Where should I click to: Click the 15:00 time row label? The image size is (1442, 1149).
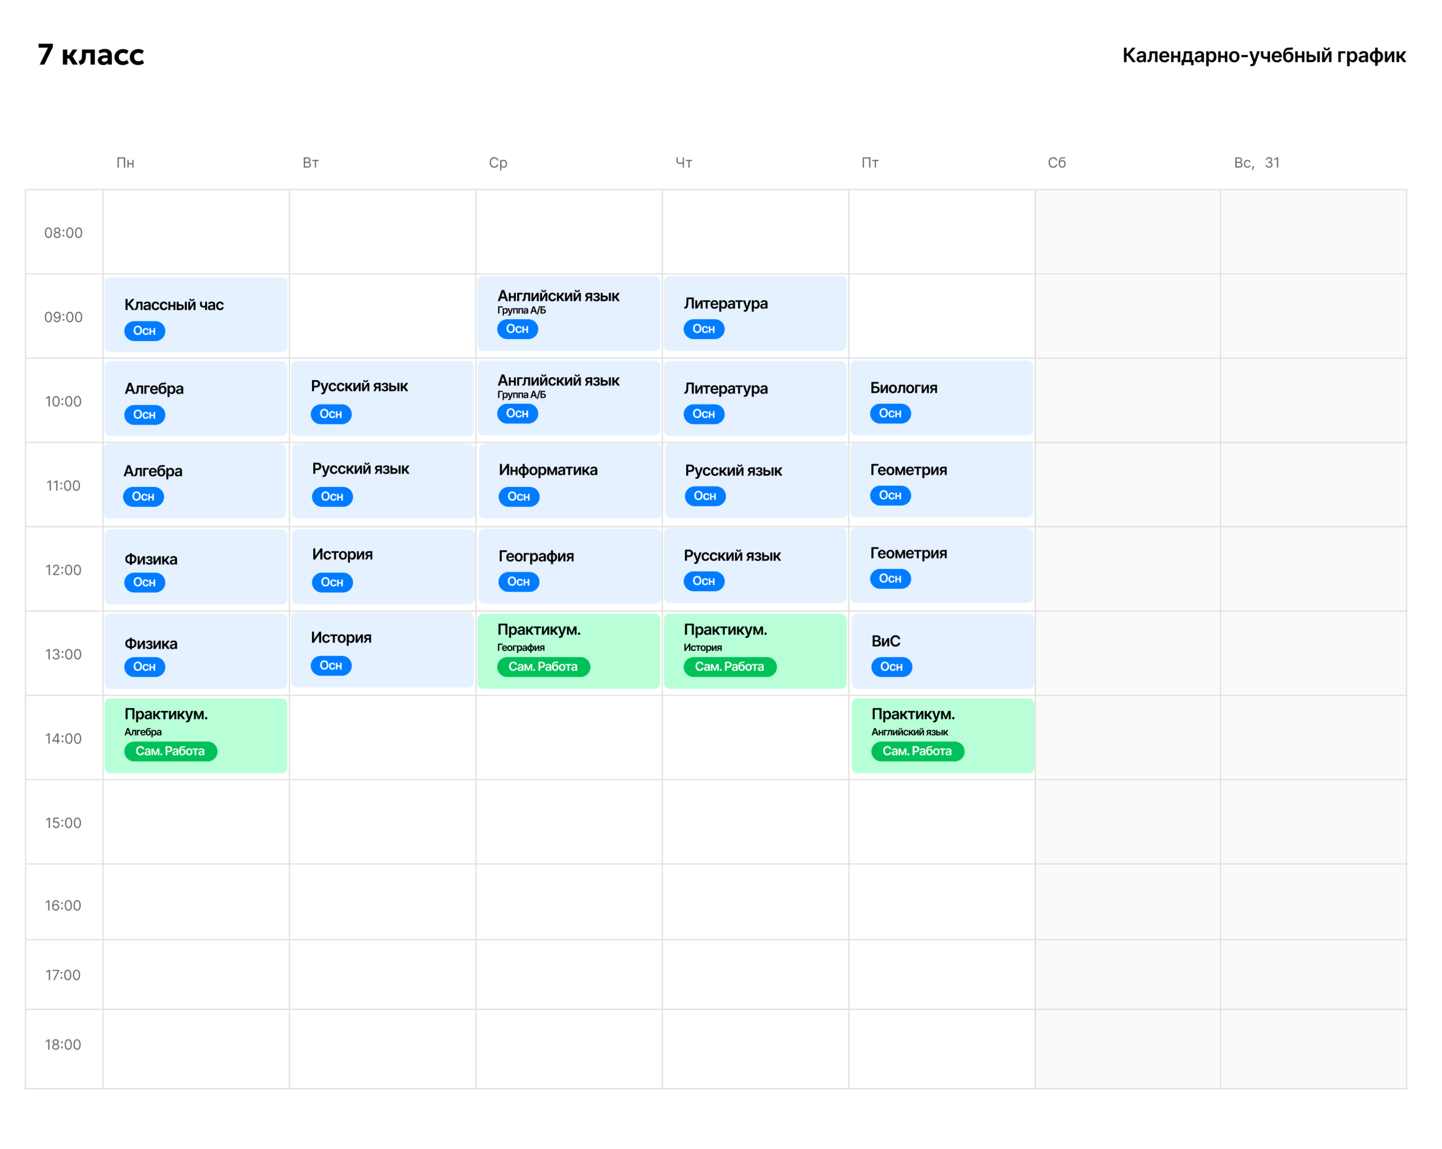(64, 823)
